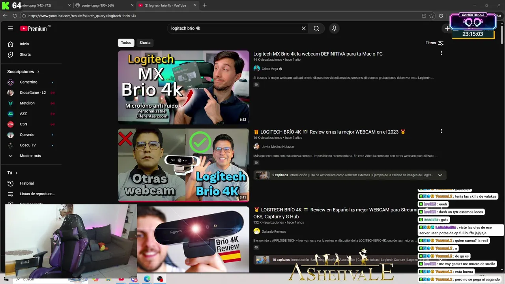Start voice search with microphone icon
Image resolution: width=505 pixels, height=284 pixels.
pos(334,28)
